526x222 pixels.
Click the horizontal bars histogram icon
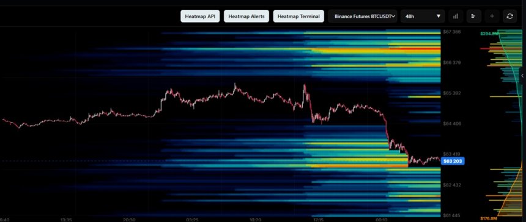click(473, 16)
